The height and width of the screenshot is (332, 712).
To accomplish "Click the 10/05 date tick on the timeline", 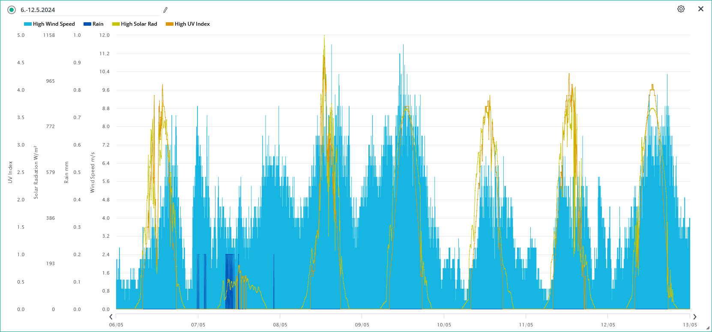I will pyautogui.click(x=444, y=325).
